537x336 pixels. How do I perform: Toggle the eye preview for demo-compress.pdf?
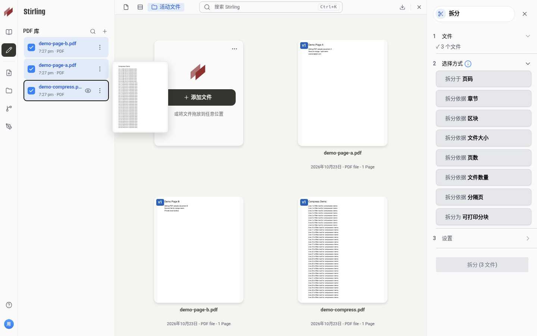tap(88, 91)
